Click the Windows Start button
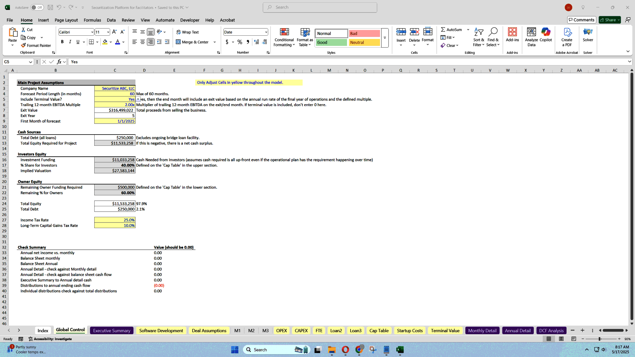The image size is (635, 357). point(235,350)
